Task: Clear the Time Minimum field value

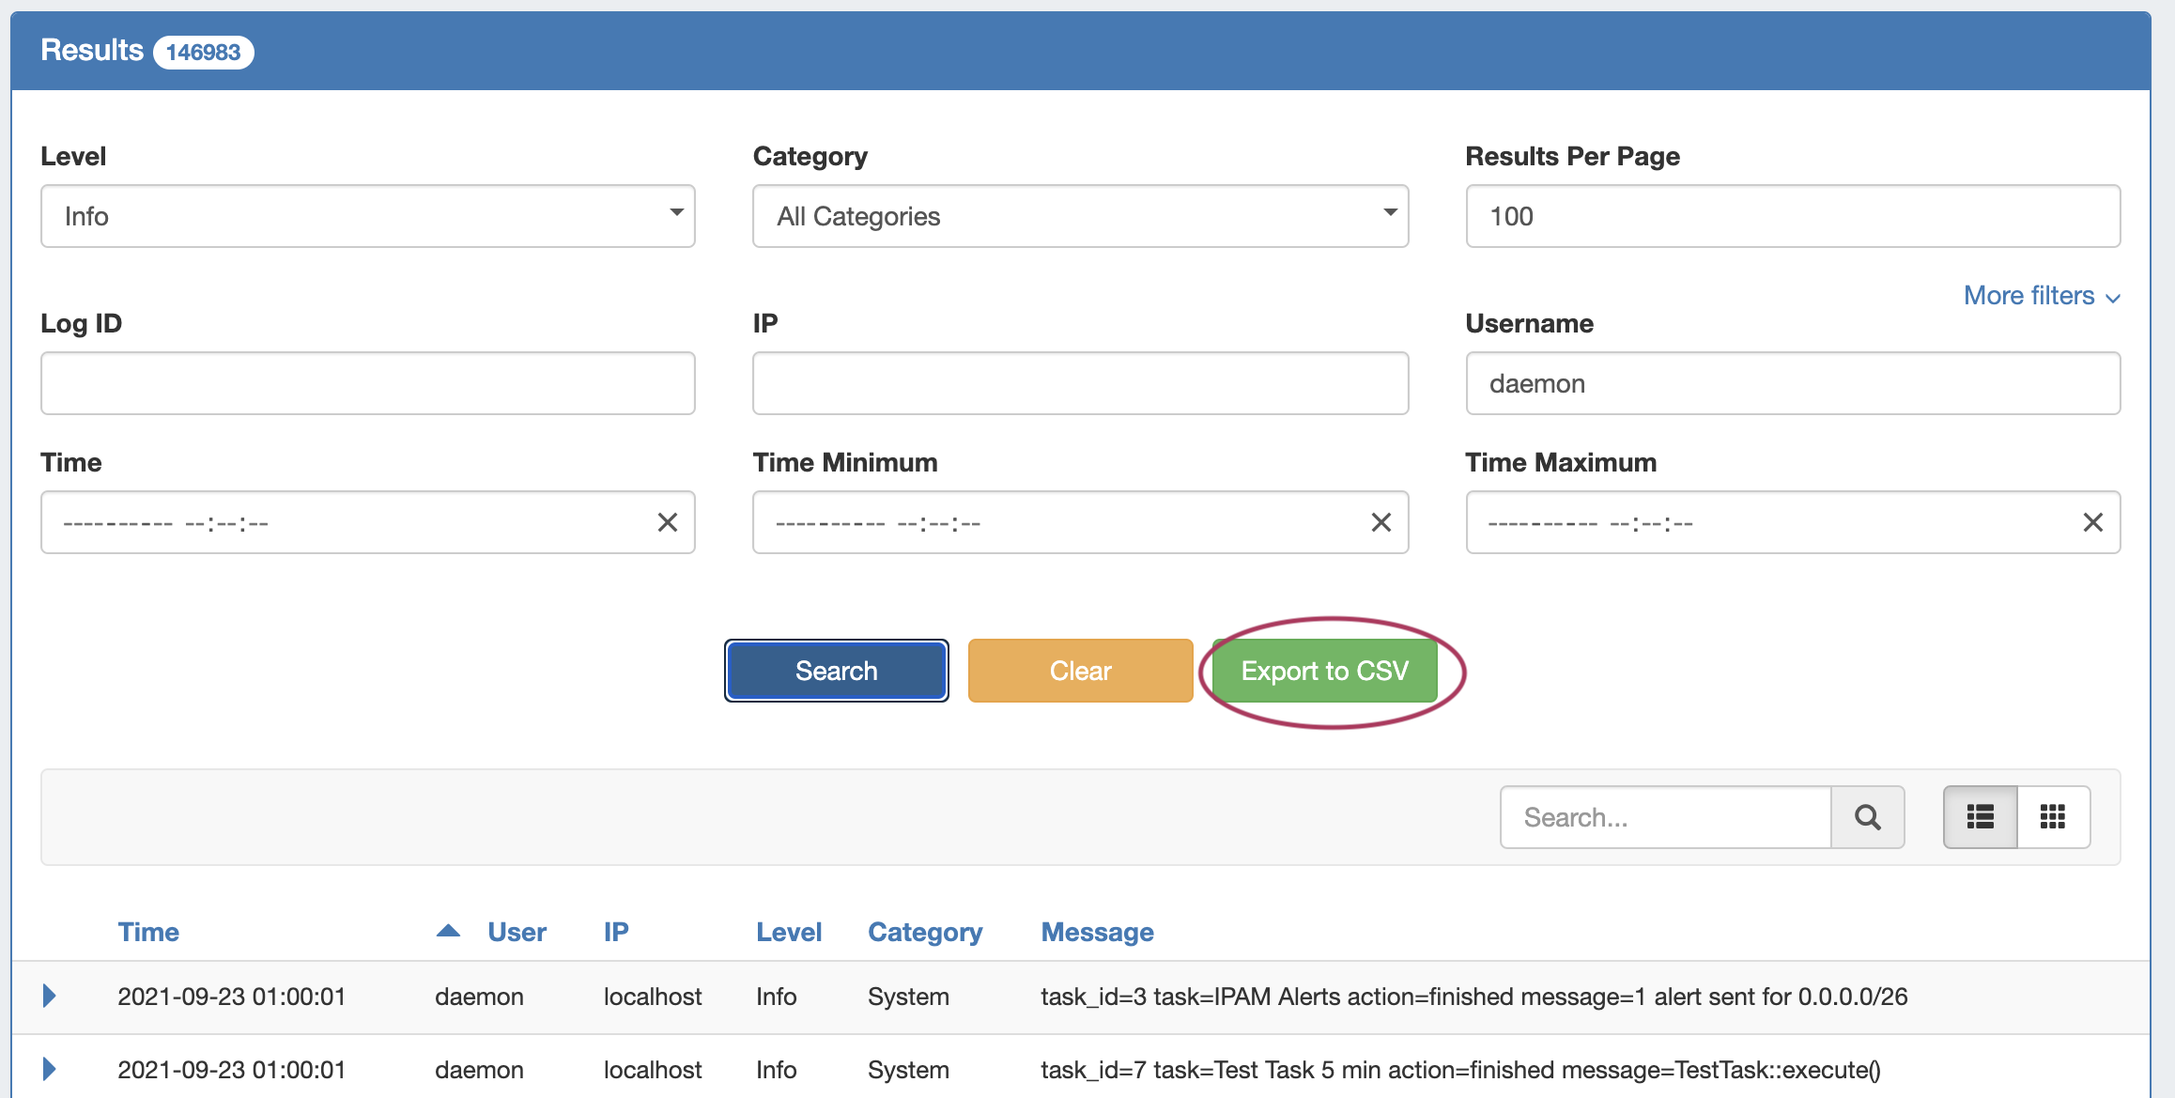Action: (x=1381, y=522)
